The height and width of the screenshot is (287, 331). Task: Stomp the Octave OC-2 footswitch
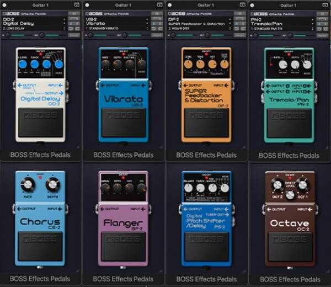[290, 247]
